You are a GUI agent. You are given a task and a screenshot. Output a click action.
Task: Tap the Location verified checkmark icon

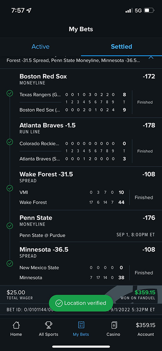[59, 303]
